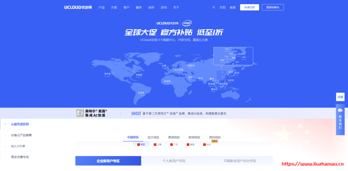
Task: Open the 伙伴 navigation menu
Action: pyautogui.click(x=151, y=7)
